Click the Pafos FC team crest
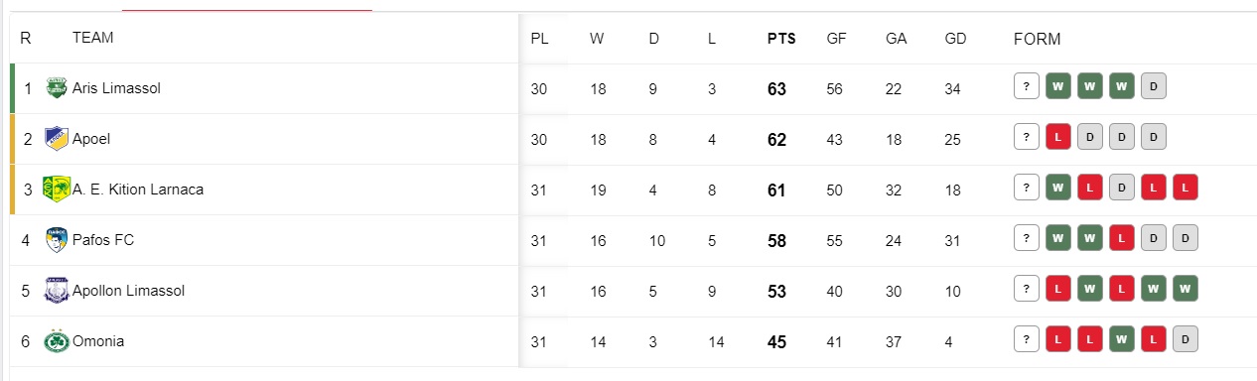 (x=57, y=240)
